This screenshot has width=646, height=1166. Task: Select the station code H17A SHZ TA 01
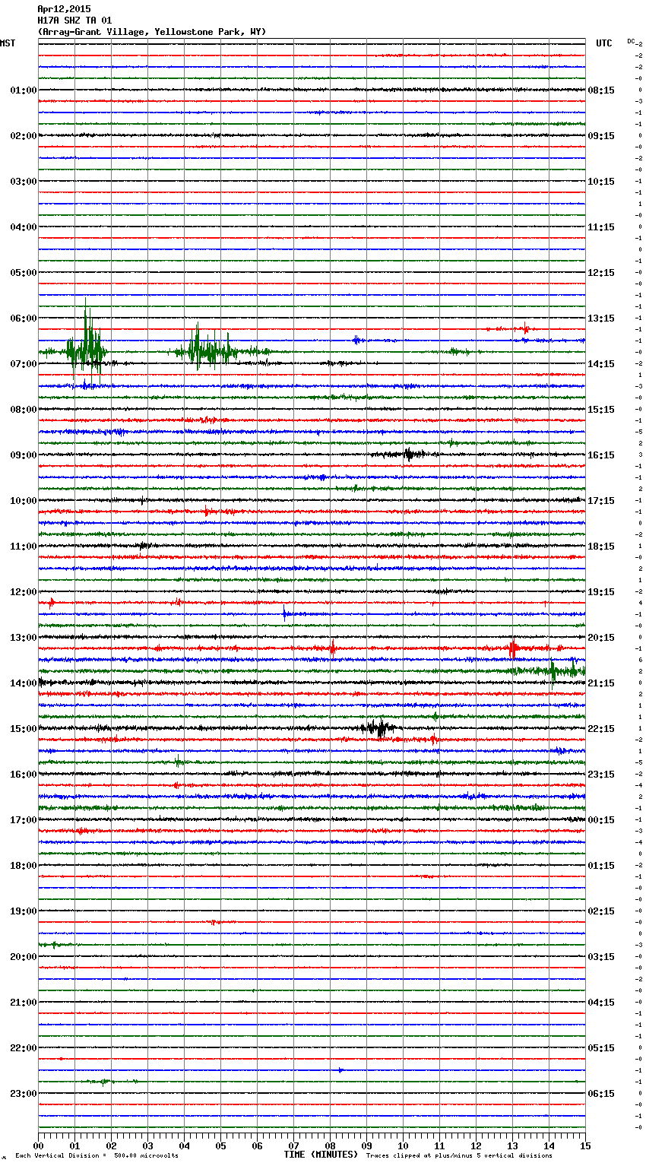click(x=74, y=21)
